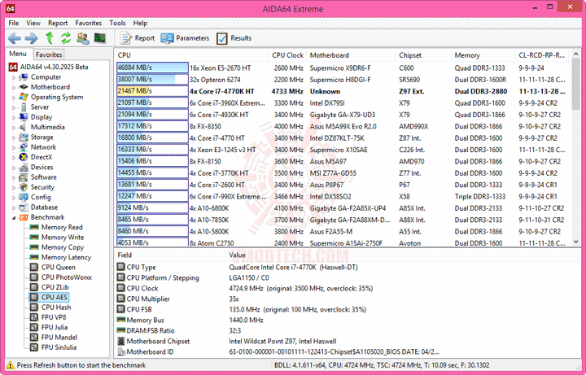Open the Parameters toolbar button

tap(185, 38)
